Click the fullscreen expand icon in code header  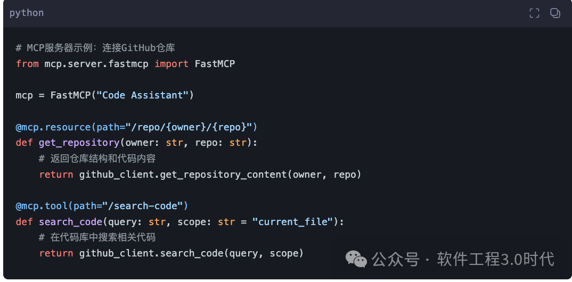point(534,13)
